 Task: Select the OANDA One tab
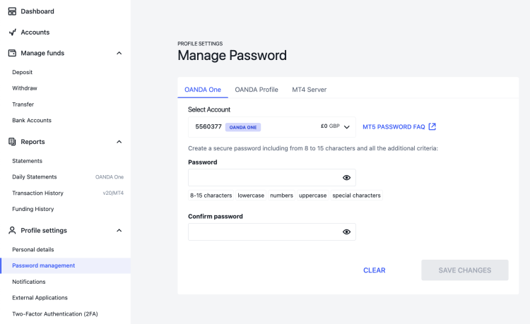pos(203,90)
